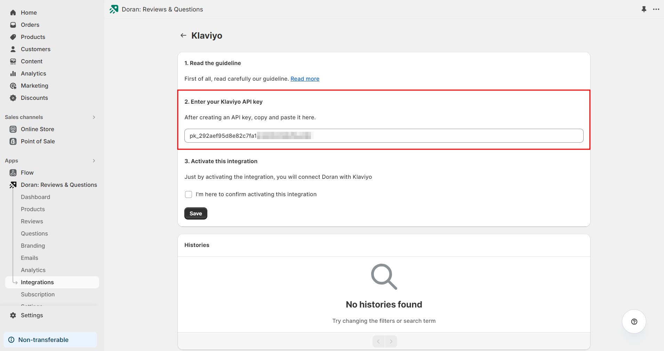Screen dimensions: 664x351
Task: Click the Flow app icon
Action: 13,173
